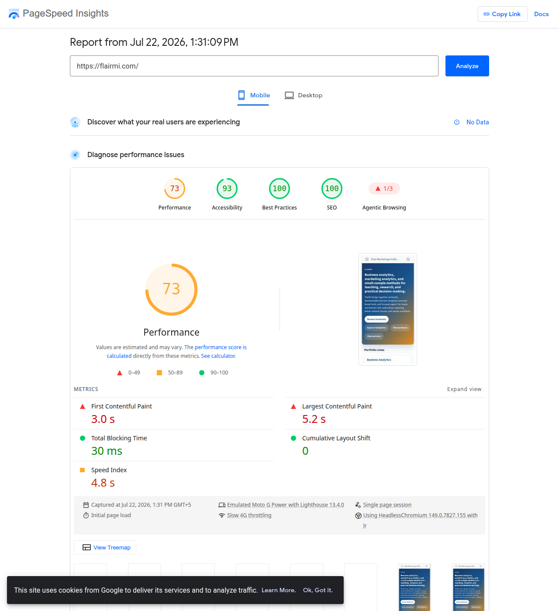Click the page screenshot thumbnail
Image resolution: width=559 pixels, height=611 pixels.
click(388, 309)
